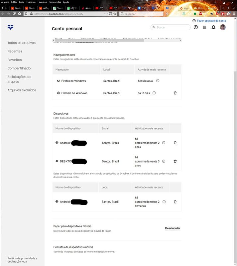Open Recentes in sidebar
The height and width of the screenshot is (266, 237).
click(15, 51)
